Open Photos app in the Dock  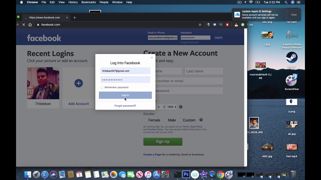(114, 174)
